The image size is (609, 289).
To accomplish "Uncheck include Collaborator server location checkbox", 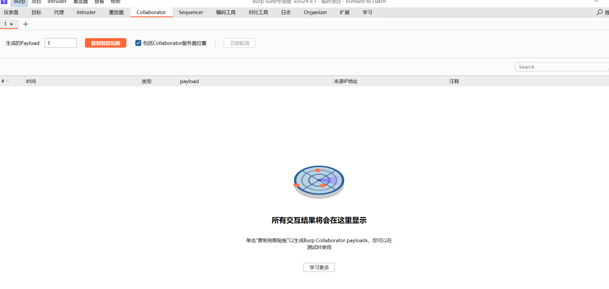I will (x=138, y=43).
